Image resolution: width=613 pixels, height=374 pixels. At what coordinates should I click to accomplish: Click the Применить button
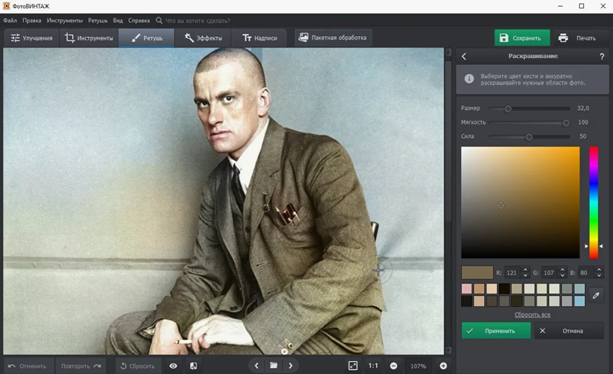pos(496,331)
